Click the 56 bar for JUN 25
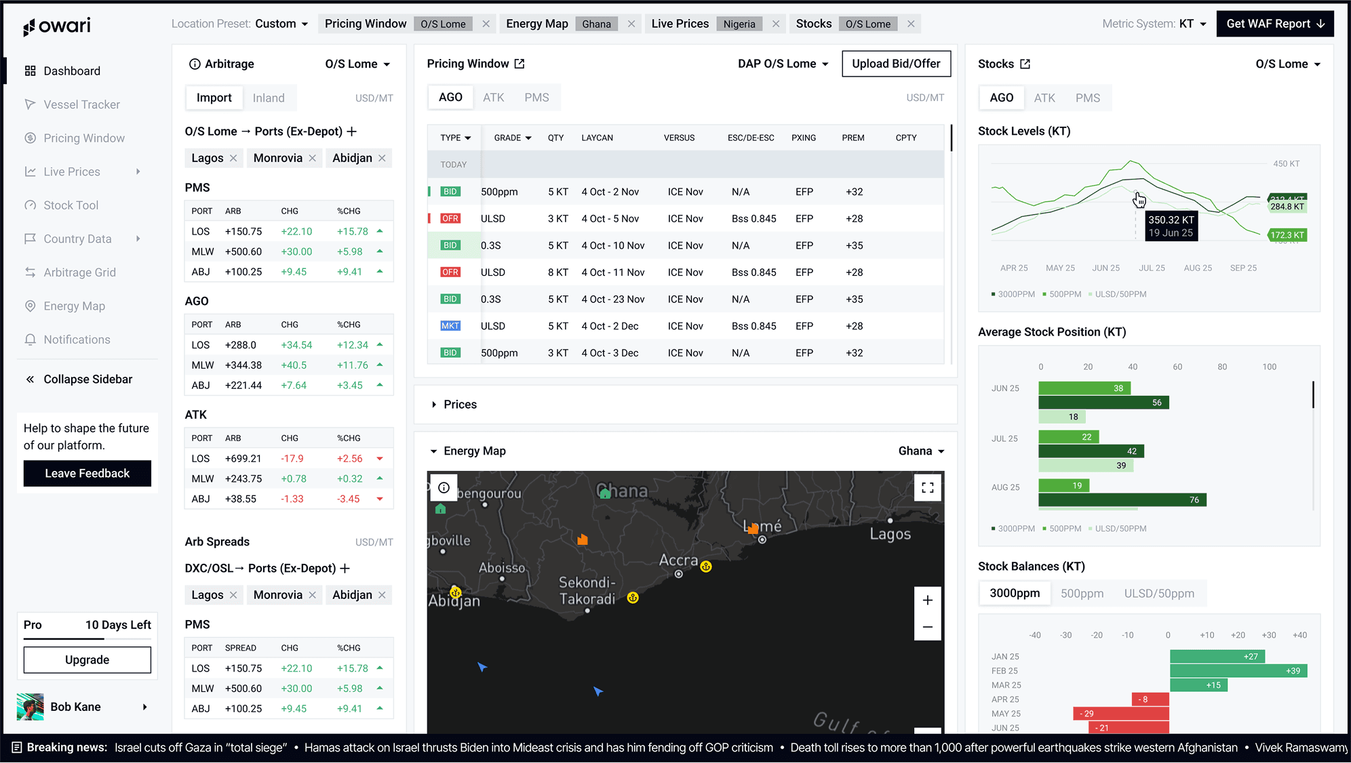 click(x=1103, y=403)
